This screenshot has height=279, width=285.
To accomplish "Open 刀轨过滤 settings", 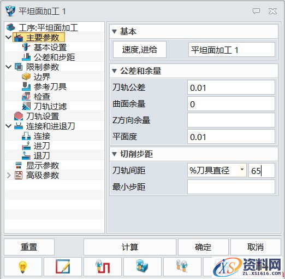I will click(50, 106).
